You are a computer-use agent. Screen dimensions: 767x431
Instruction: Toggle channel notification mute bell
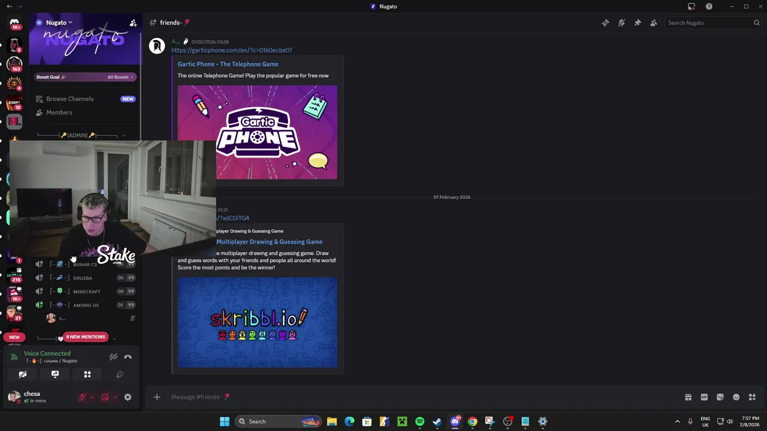click(621, 23)
